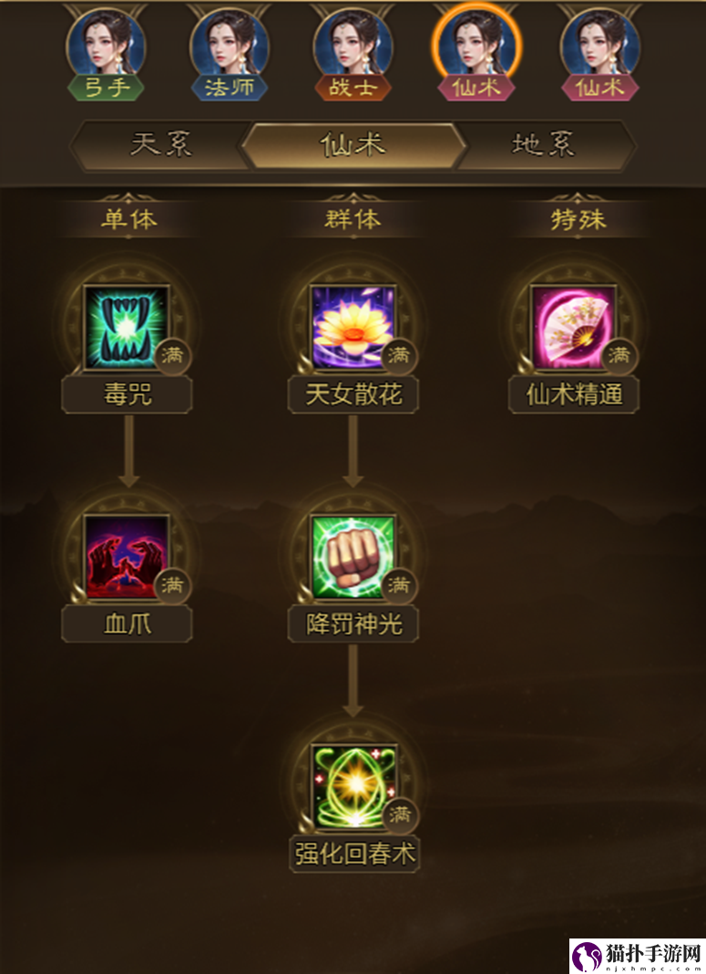The image size is (706, 974).
Task: Choose the 弓手 archer character portrait
Action: coord(106,53)
